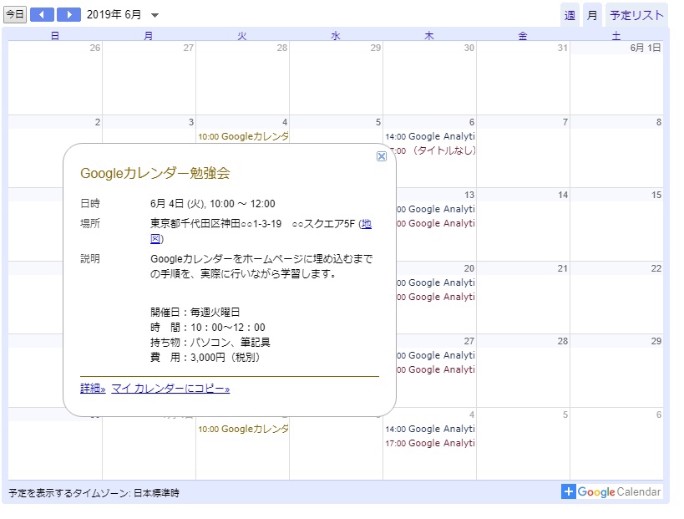Switch to the 予定リスト tab
684x519 pixels.
[636, 15]
